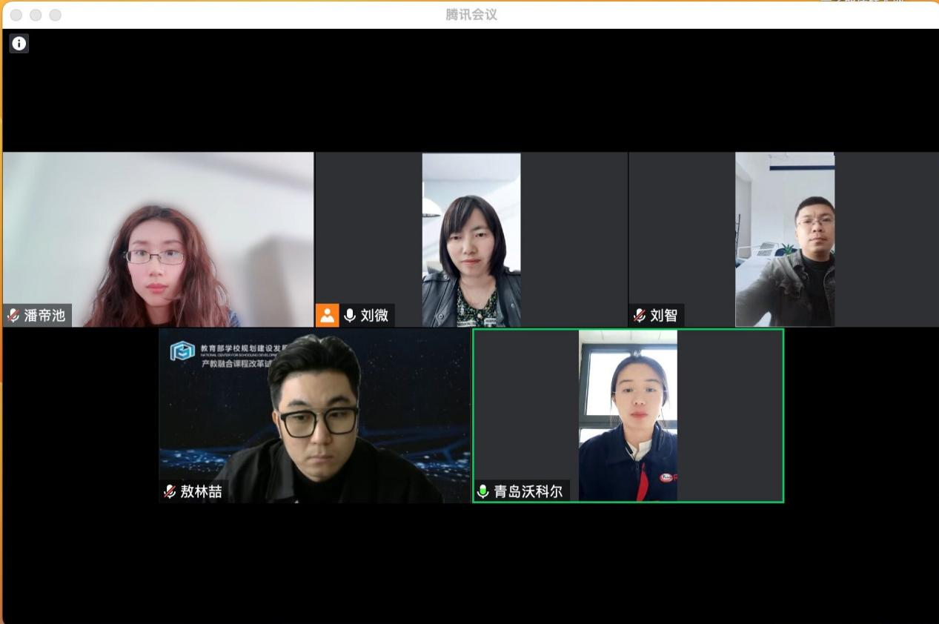Click 刘智's video feed

pyautogui.click(x=784, y=237)
